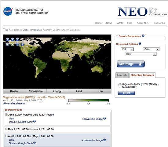Click the Vegetation Index NDVI dataset title
The image size is (168, 147).
(x=34, y=97)
